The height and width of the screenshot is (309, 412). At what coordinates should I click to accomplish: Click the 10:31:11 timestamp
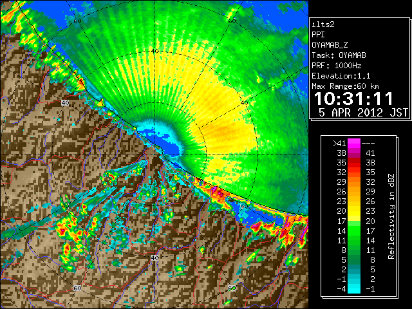(353, 98)
